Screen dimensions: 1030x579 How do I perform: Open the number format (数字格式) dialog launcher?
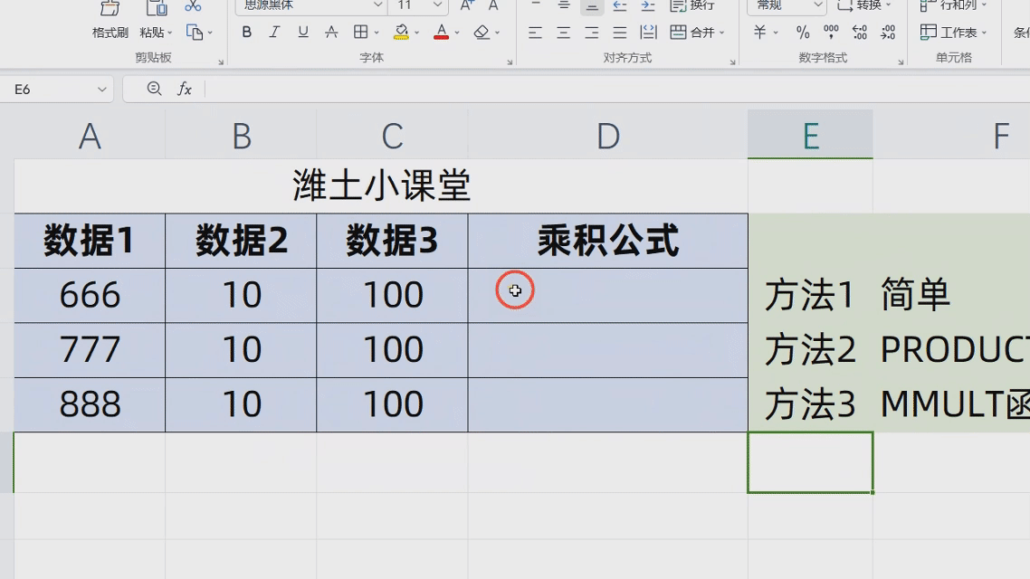tap(901, 62)
